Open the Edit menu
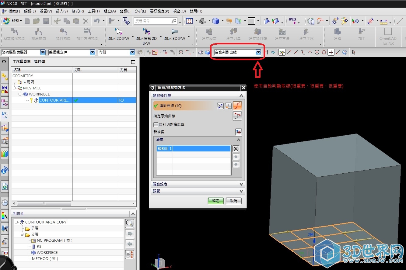 point(30,11)
